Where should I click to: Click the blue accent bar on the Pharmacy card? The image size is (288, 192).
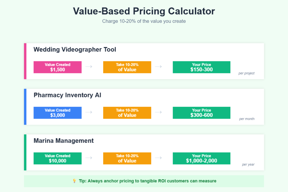pyautogui.click(x=25, y=107)
